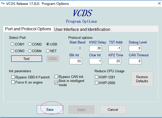
Task: Click the Debug Level label
Action: click(x=138, y=42)
